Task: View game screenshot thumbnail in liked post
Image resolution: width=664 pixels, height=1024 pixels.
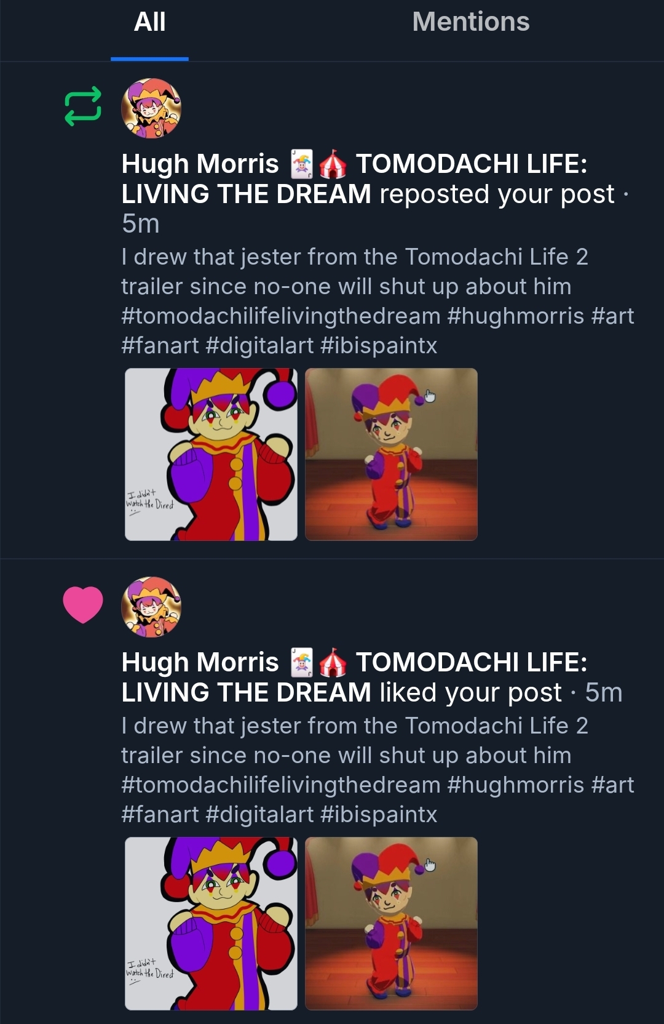Action: coord(391,923)
